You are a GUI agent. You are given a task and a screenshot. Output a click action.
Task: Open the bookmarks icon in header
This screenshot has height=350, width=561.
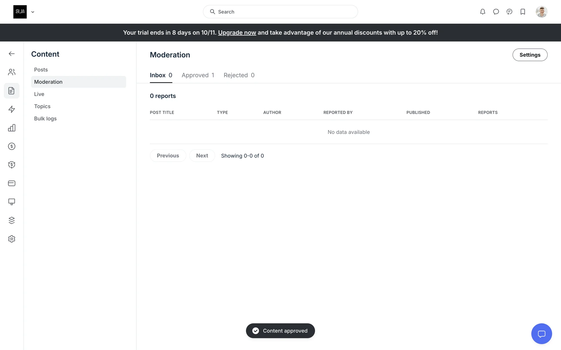coord(523,12)
